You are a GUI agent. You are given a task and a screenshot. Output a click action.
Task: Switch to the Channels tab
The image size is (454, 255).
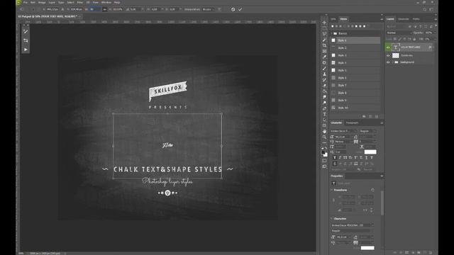[403, 19]
